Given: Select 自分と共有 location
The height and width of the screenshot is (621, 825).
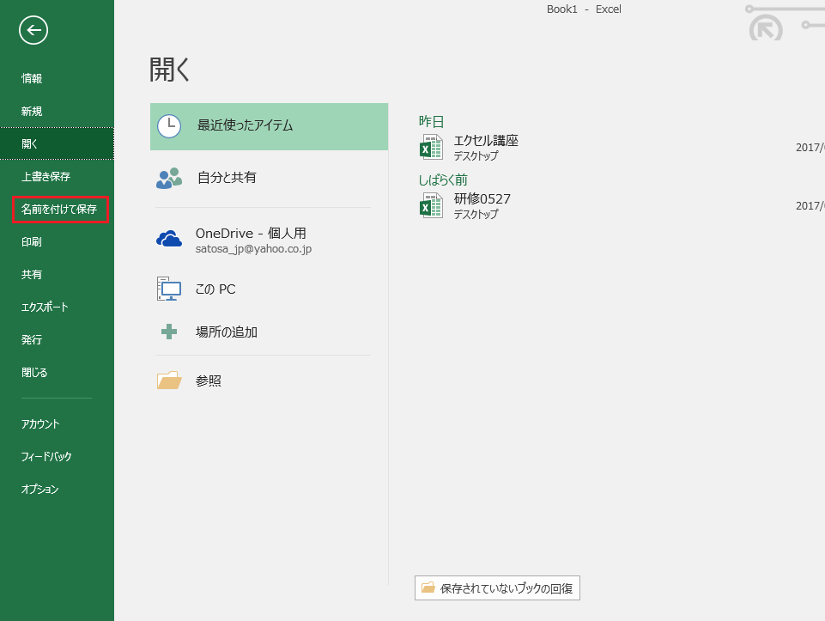Looking at the screenshot, I should click(269, 178).
